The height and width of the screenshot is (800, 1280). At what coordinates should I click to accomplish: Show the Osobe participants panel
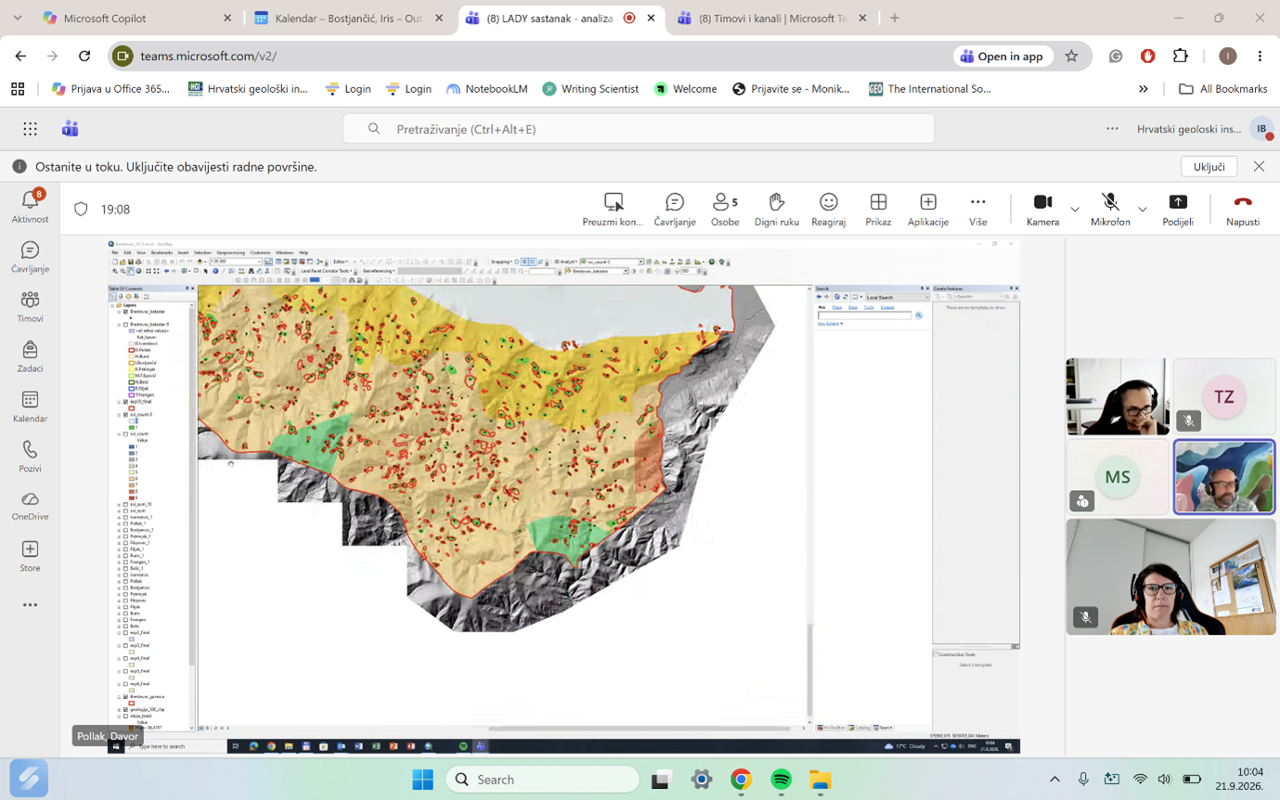click(x=725, y=209)
